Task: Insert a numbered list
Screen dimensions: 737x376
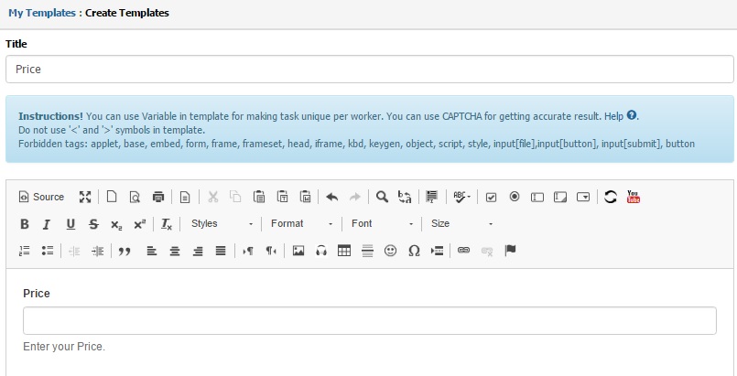Action: tap(25, 251)
